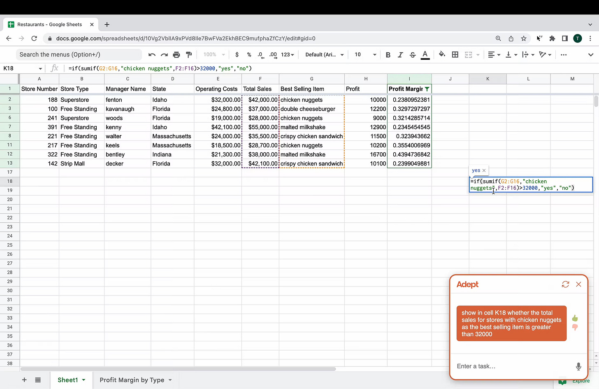
Task: Click the Search the menus field
Action: coord(79,54)
